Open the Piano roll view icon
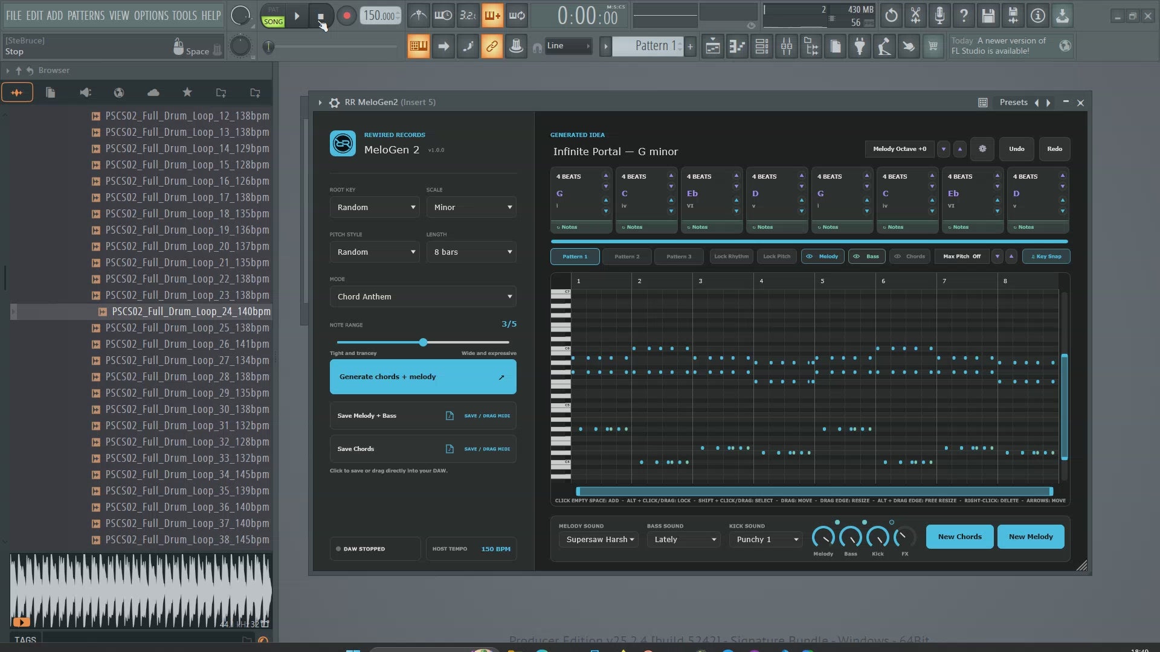 pyautogui.click(x=737, y=46)
